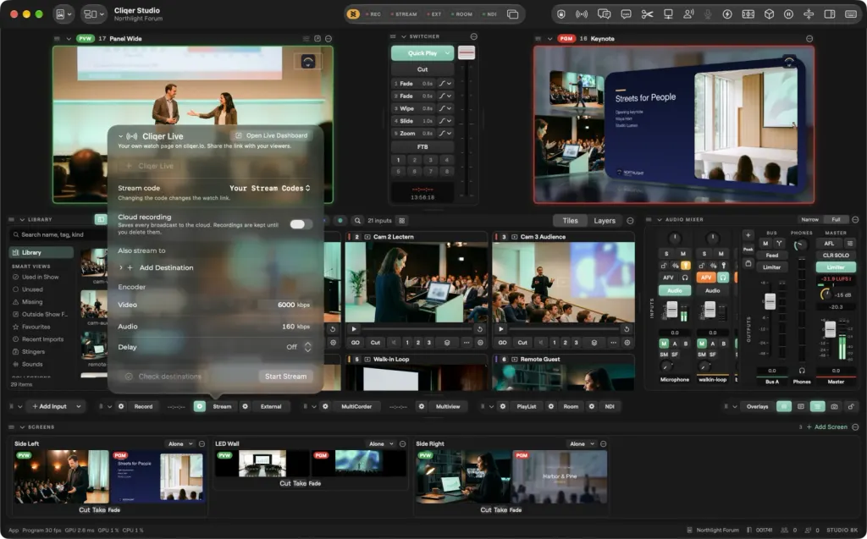Adjust the Microphone channel fader
The image size is (867, 539).
[x=671, y=309]
